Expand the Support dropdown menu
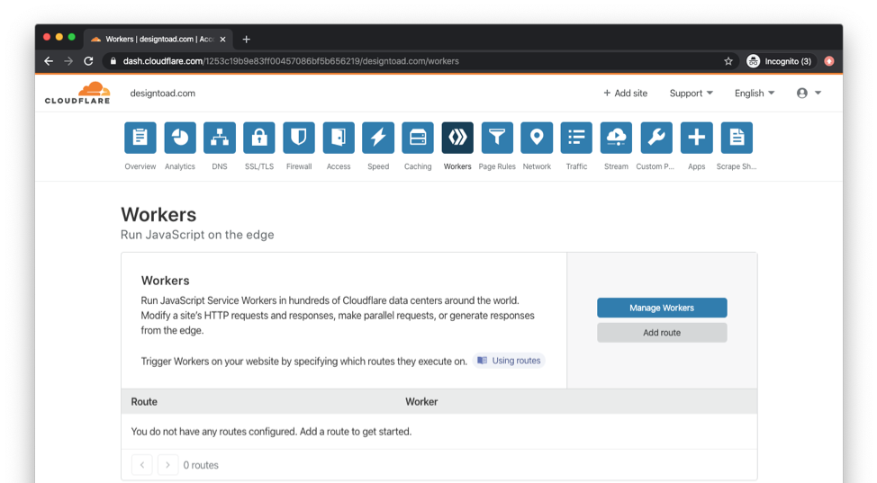The height and width of the screenshot is (483, 877). coord(691,94)
